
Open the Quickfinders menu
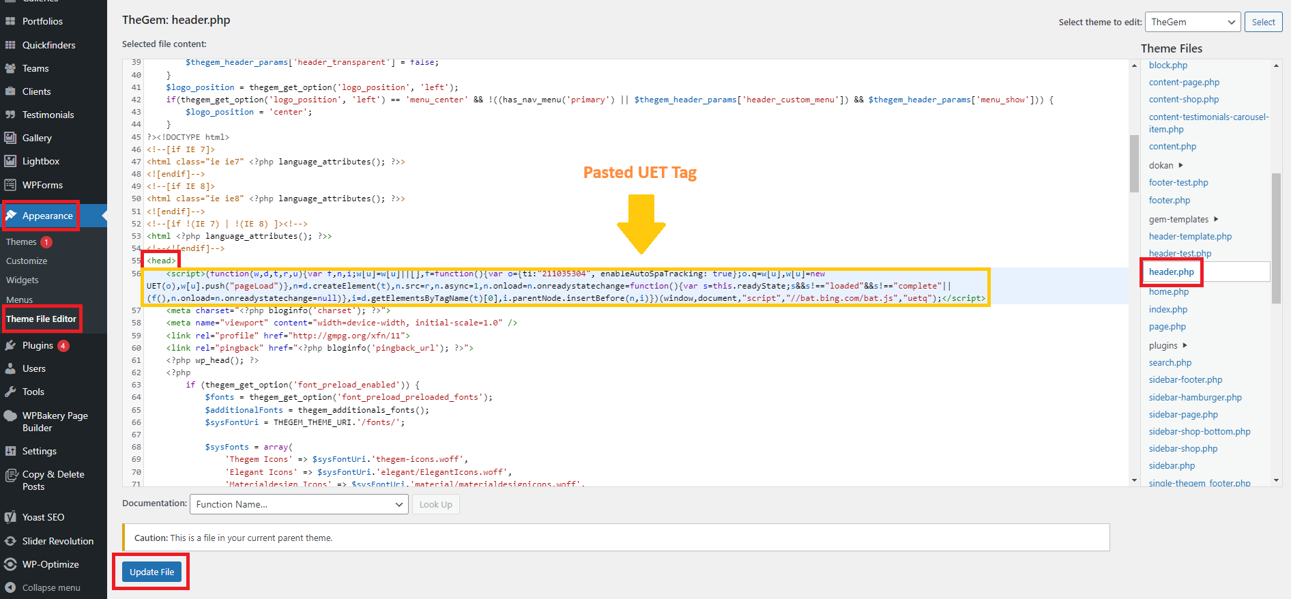click(49, 45)
